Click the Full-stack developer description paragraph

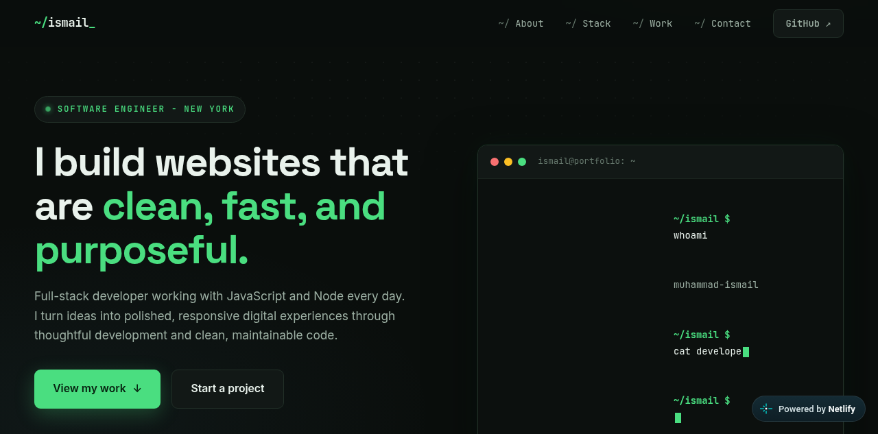point(219,316)
